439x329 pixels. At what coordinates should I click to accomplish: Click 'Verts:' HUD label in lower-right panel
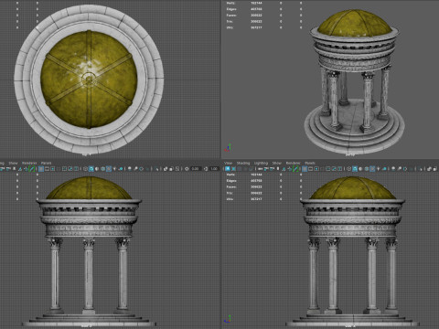pyautogui.click(x=230, y=175)
